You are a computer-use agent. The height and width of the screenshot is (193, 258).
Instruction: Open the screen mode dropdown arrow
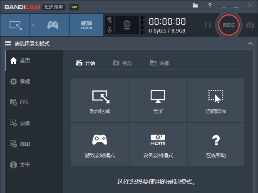(33, 25)
